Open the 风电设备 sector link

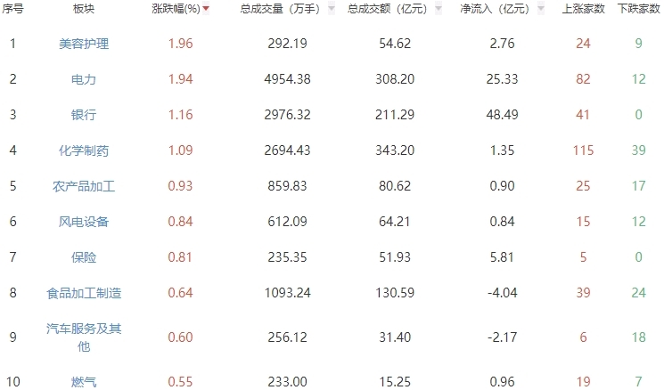[x=84, y=222]
